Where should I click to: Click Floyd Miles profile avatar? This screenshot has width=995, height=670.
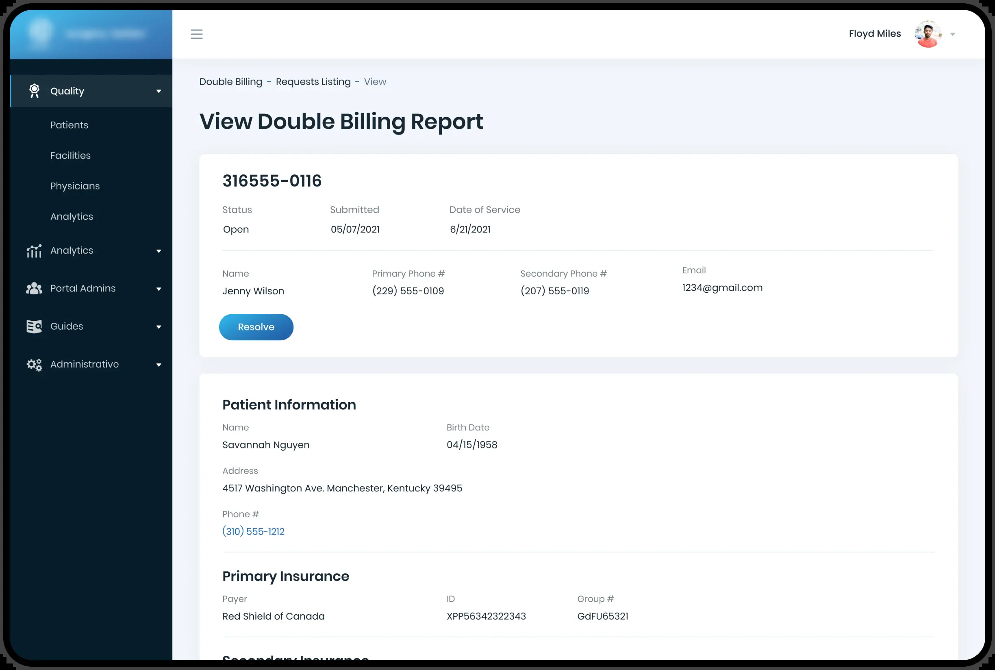pyautogui.click(x=928, y=34)
